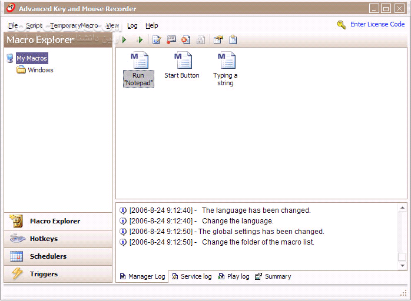Image resolution: width=411 pixels, height=301 pixels.
Task: Click info icon of language has been changed entry
Action: click(x=123, y=210)
